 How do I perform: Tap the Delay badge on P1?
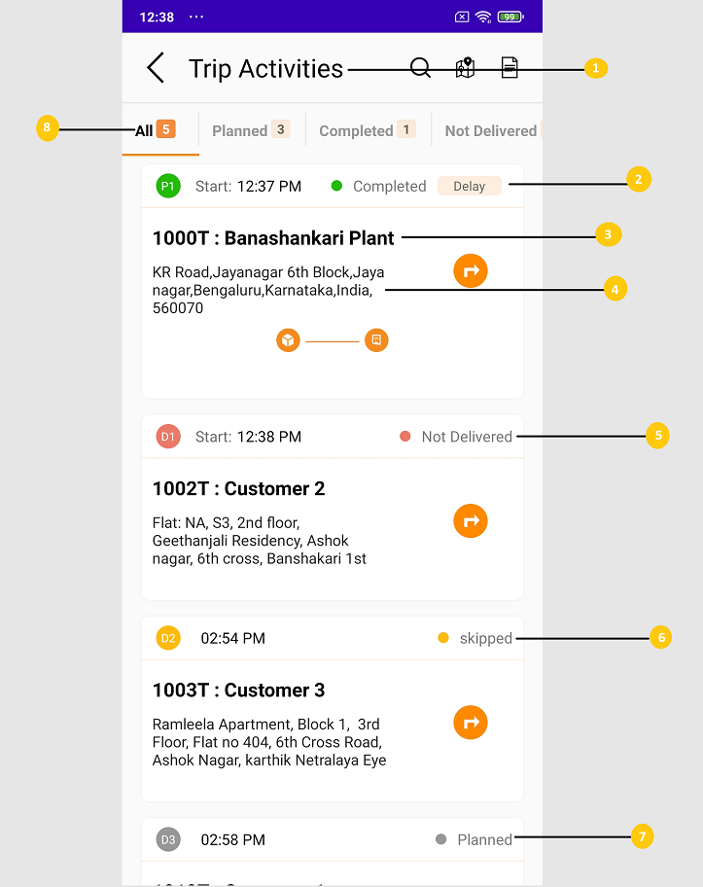point(469,186)
